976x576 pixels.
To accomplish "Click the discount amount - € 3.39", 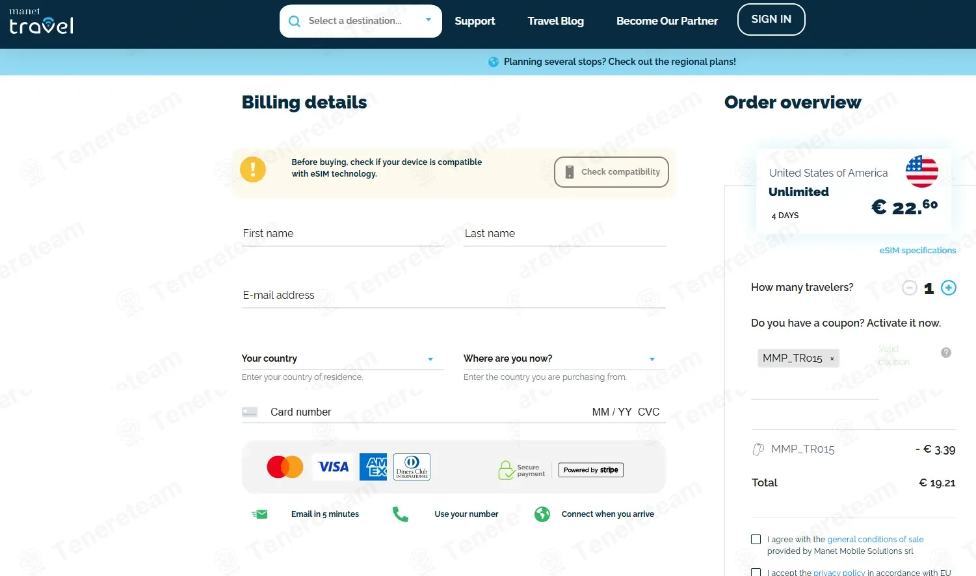I will point(935,449).
